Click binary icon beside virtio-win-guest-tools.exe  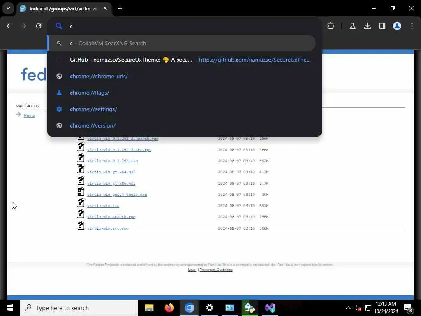point(81,191)
